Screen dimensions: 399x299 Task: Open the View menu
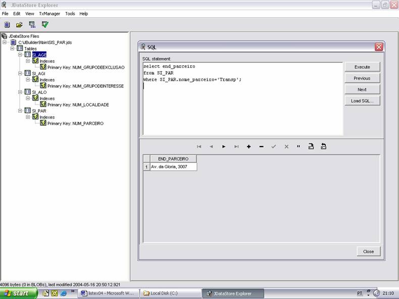29,14
